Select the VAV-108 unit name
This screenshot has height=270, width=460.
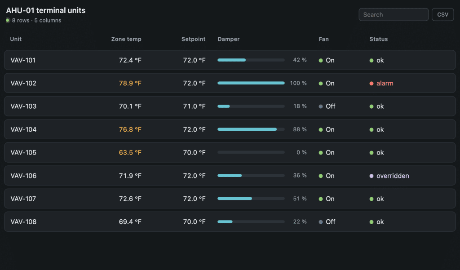[x=23, y=222]
